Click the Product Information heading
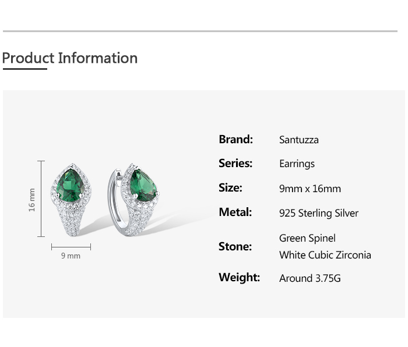 pyautogui.click(x=70, y=58)
